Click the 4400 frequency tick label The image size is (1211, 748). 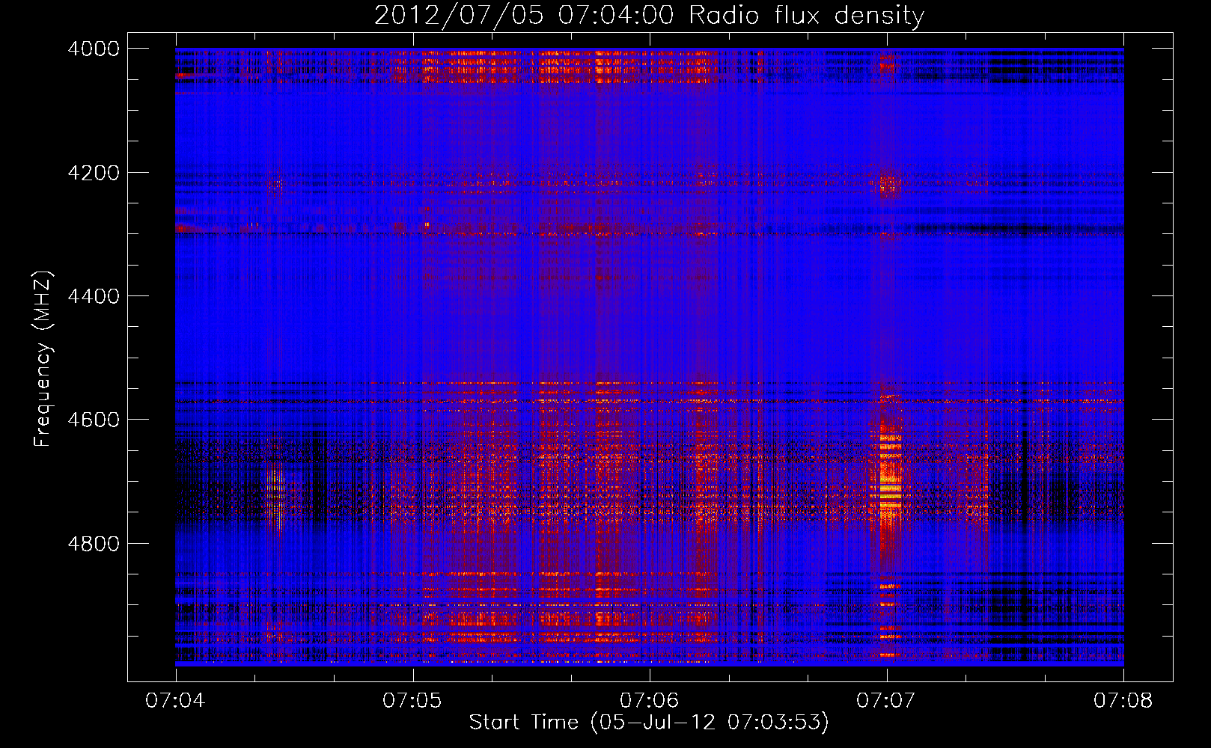94,296
